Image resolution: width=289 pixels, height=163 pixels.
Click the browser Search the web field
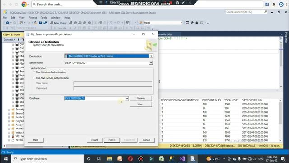(x=147, y=4)
